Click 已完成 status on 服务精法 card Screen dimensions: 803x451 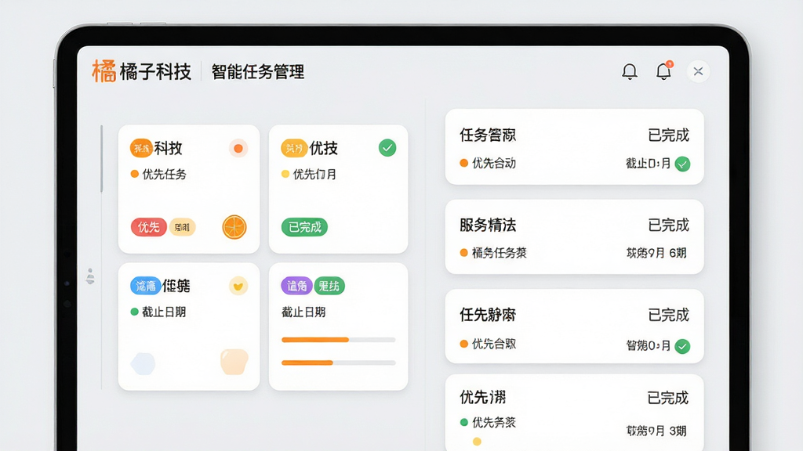coord(668,225)
